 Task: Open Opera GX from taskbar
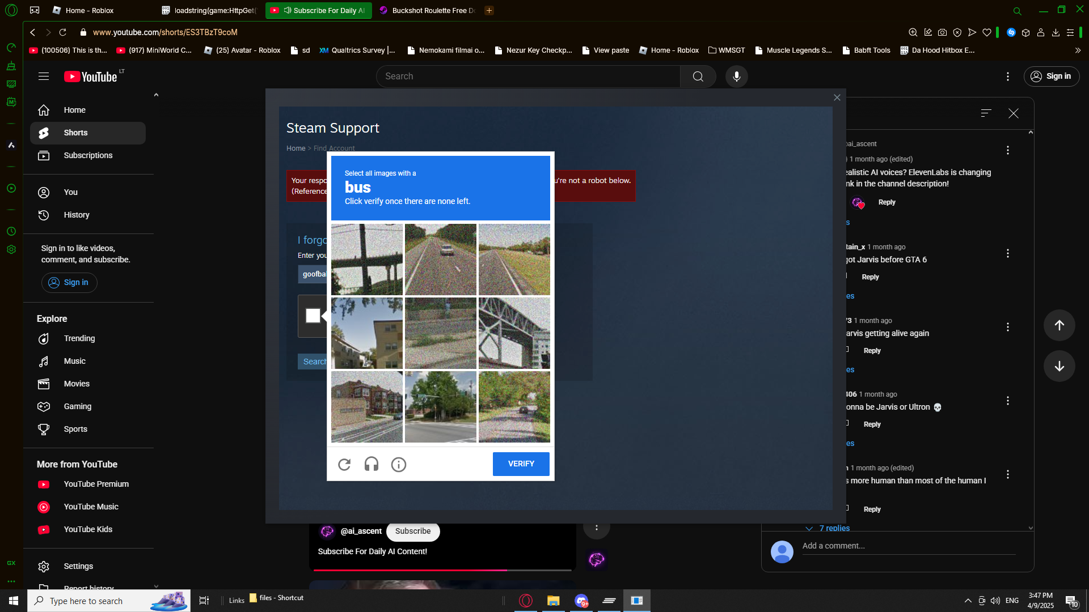pos(526,601)
